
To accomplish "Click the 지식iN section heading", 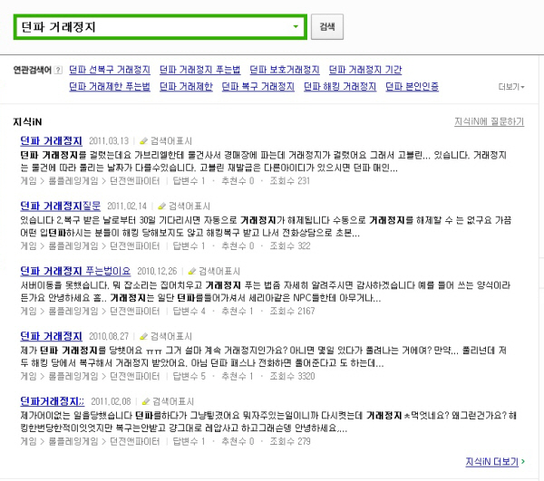I will pyautogui.click(x=27, y=122).
